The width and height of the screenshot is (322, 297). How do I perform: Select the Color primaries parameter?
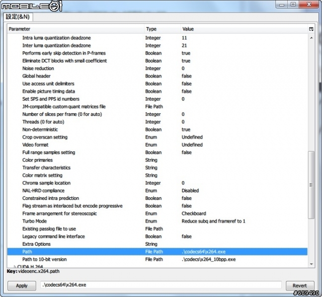[157, 160]
